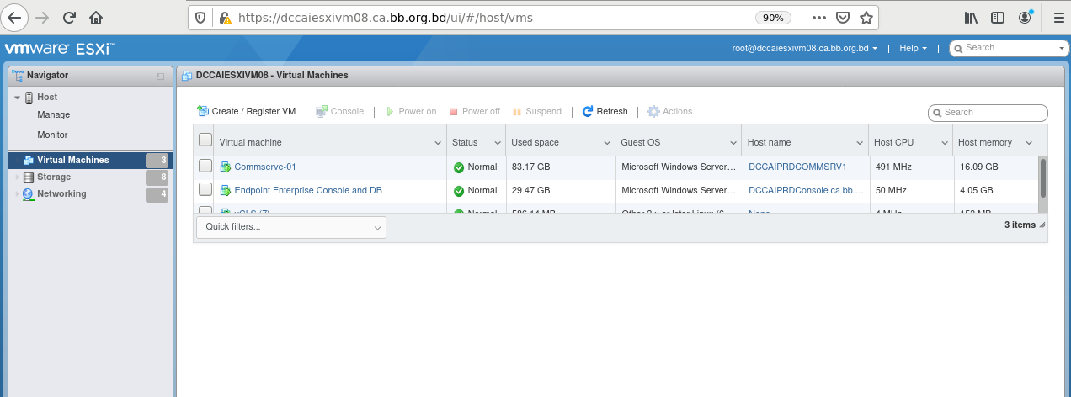Tick the select-all checkbox in table header
The image size is (1071, 397).
click(205, 140)
